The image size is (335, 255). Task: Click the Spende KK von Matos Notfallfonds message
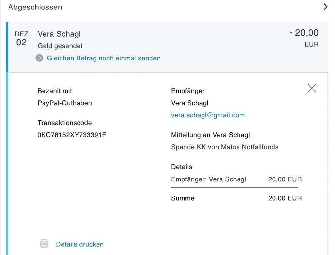225,147
